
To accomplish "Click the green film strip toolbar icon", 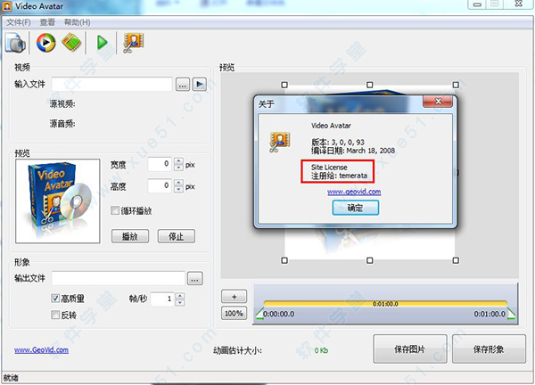I will point(71,43).
